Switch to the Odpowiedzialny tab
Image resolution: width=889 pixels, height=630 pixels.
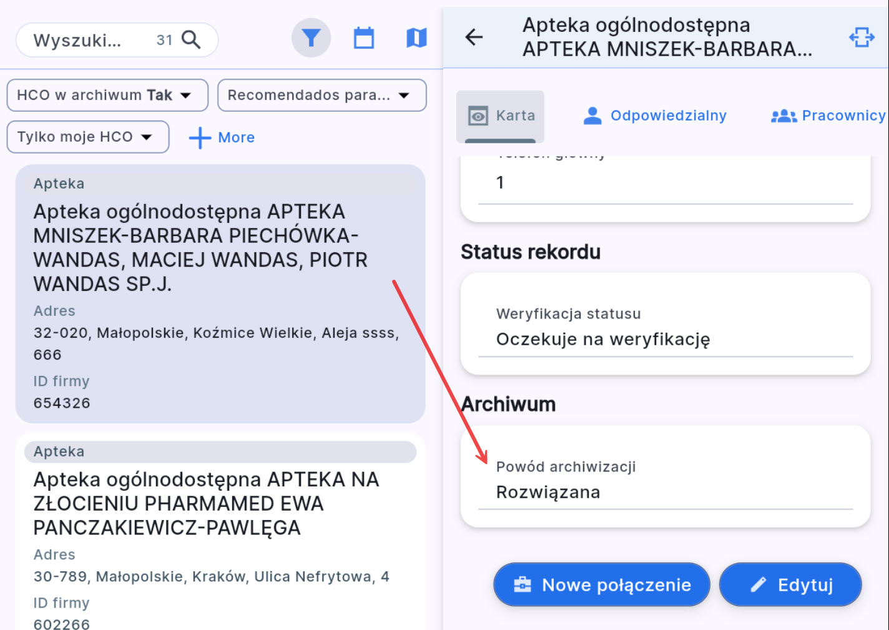pos(655,116)
